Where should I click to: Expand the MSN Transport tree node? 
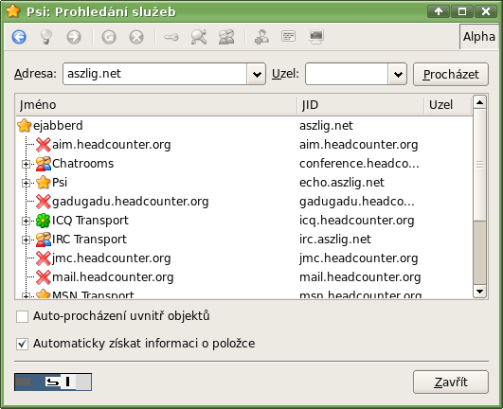click(x=26, y=295)
